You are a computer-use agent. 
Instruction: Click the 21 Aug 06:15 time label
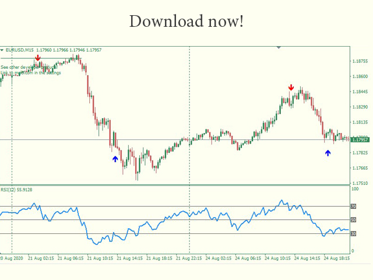71,258
